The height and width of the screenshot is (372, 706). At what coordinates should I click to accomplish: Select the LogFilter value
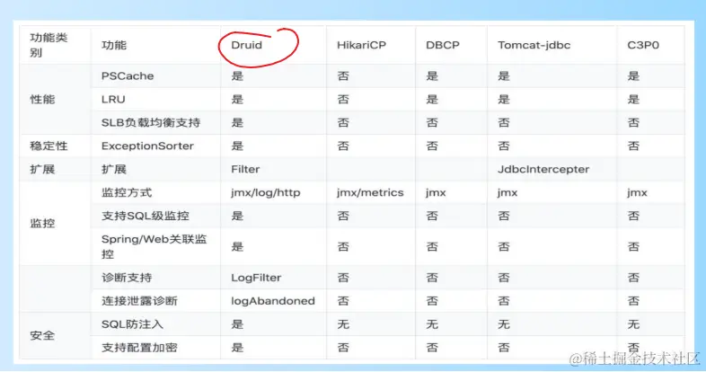(x=256, y=278)
